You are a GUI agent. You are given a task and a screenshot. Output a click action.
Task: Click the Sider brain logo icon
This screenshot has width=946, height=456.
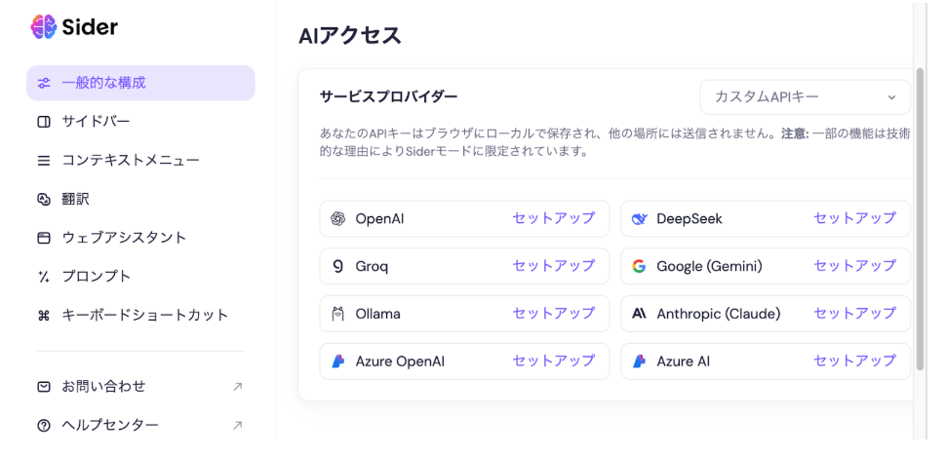tap(43, 27)
